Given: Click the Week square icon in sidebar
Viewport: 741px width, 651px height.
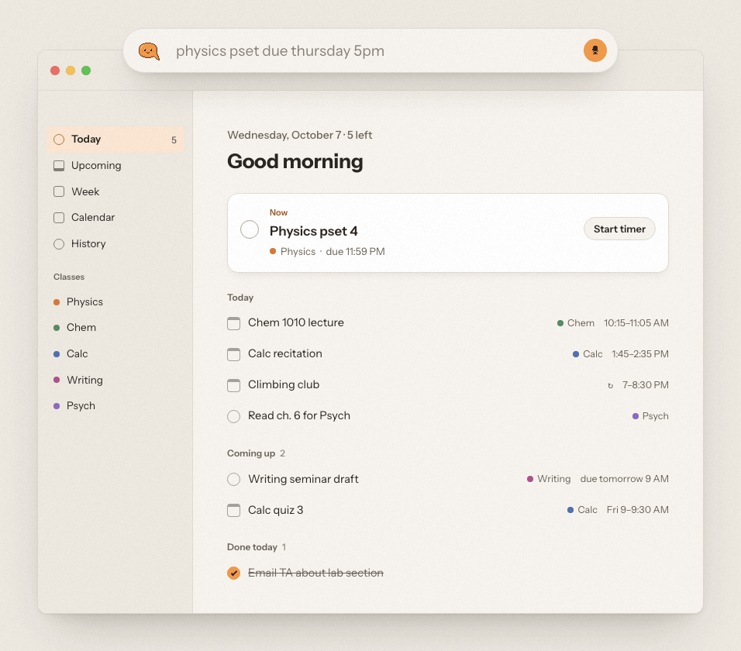Looking at the screenshot, I should click(59, 191).
